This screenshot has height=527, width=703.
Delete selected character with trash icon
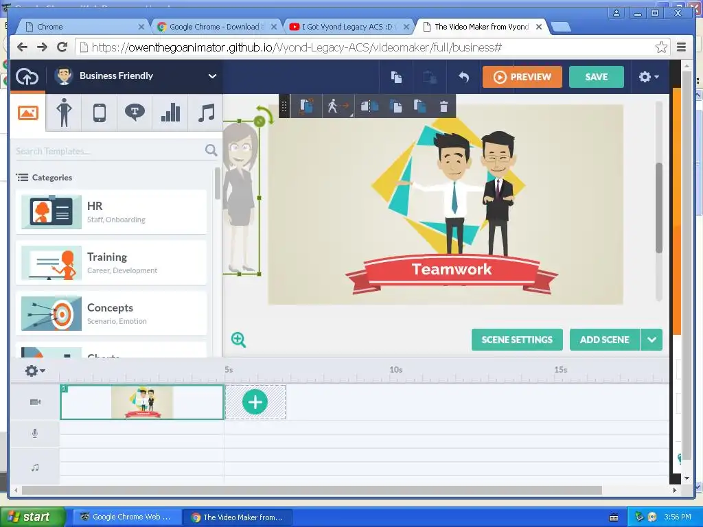tap(444, 106)
